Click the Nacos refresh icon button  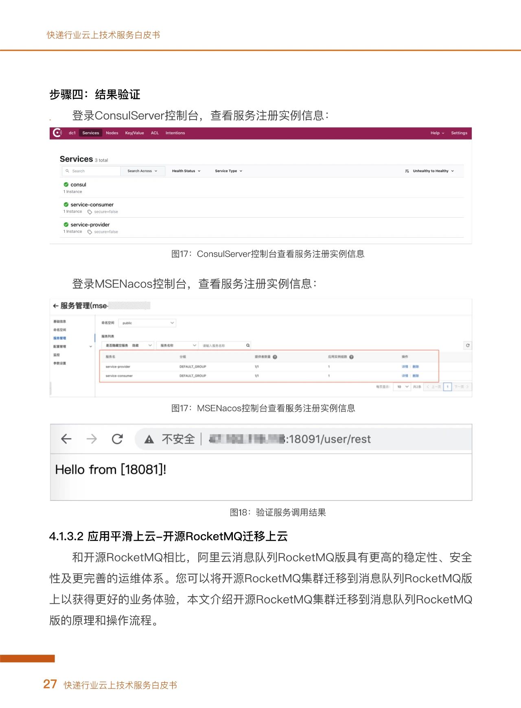[x=468, y=345]
